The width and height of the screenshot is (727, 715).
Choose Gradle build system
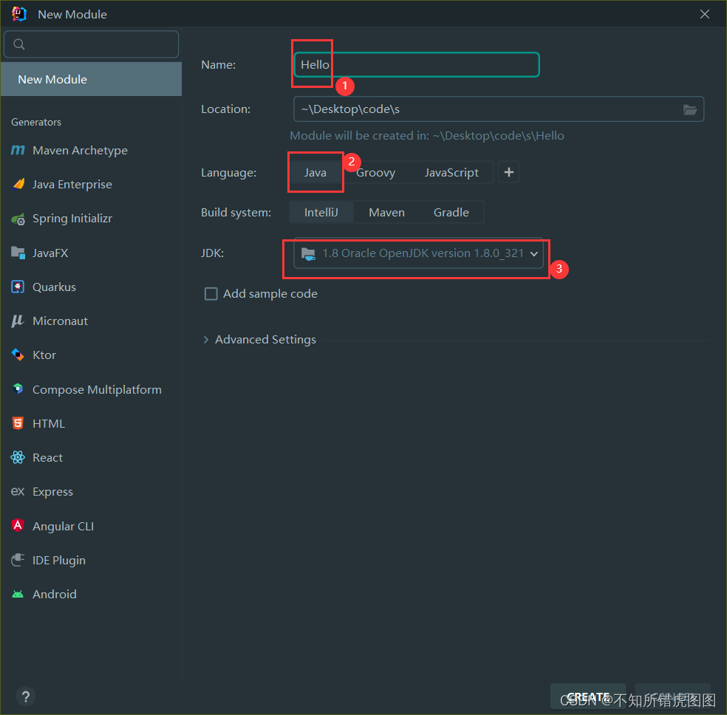[451, 212]
